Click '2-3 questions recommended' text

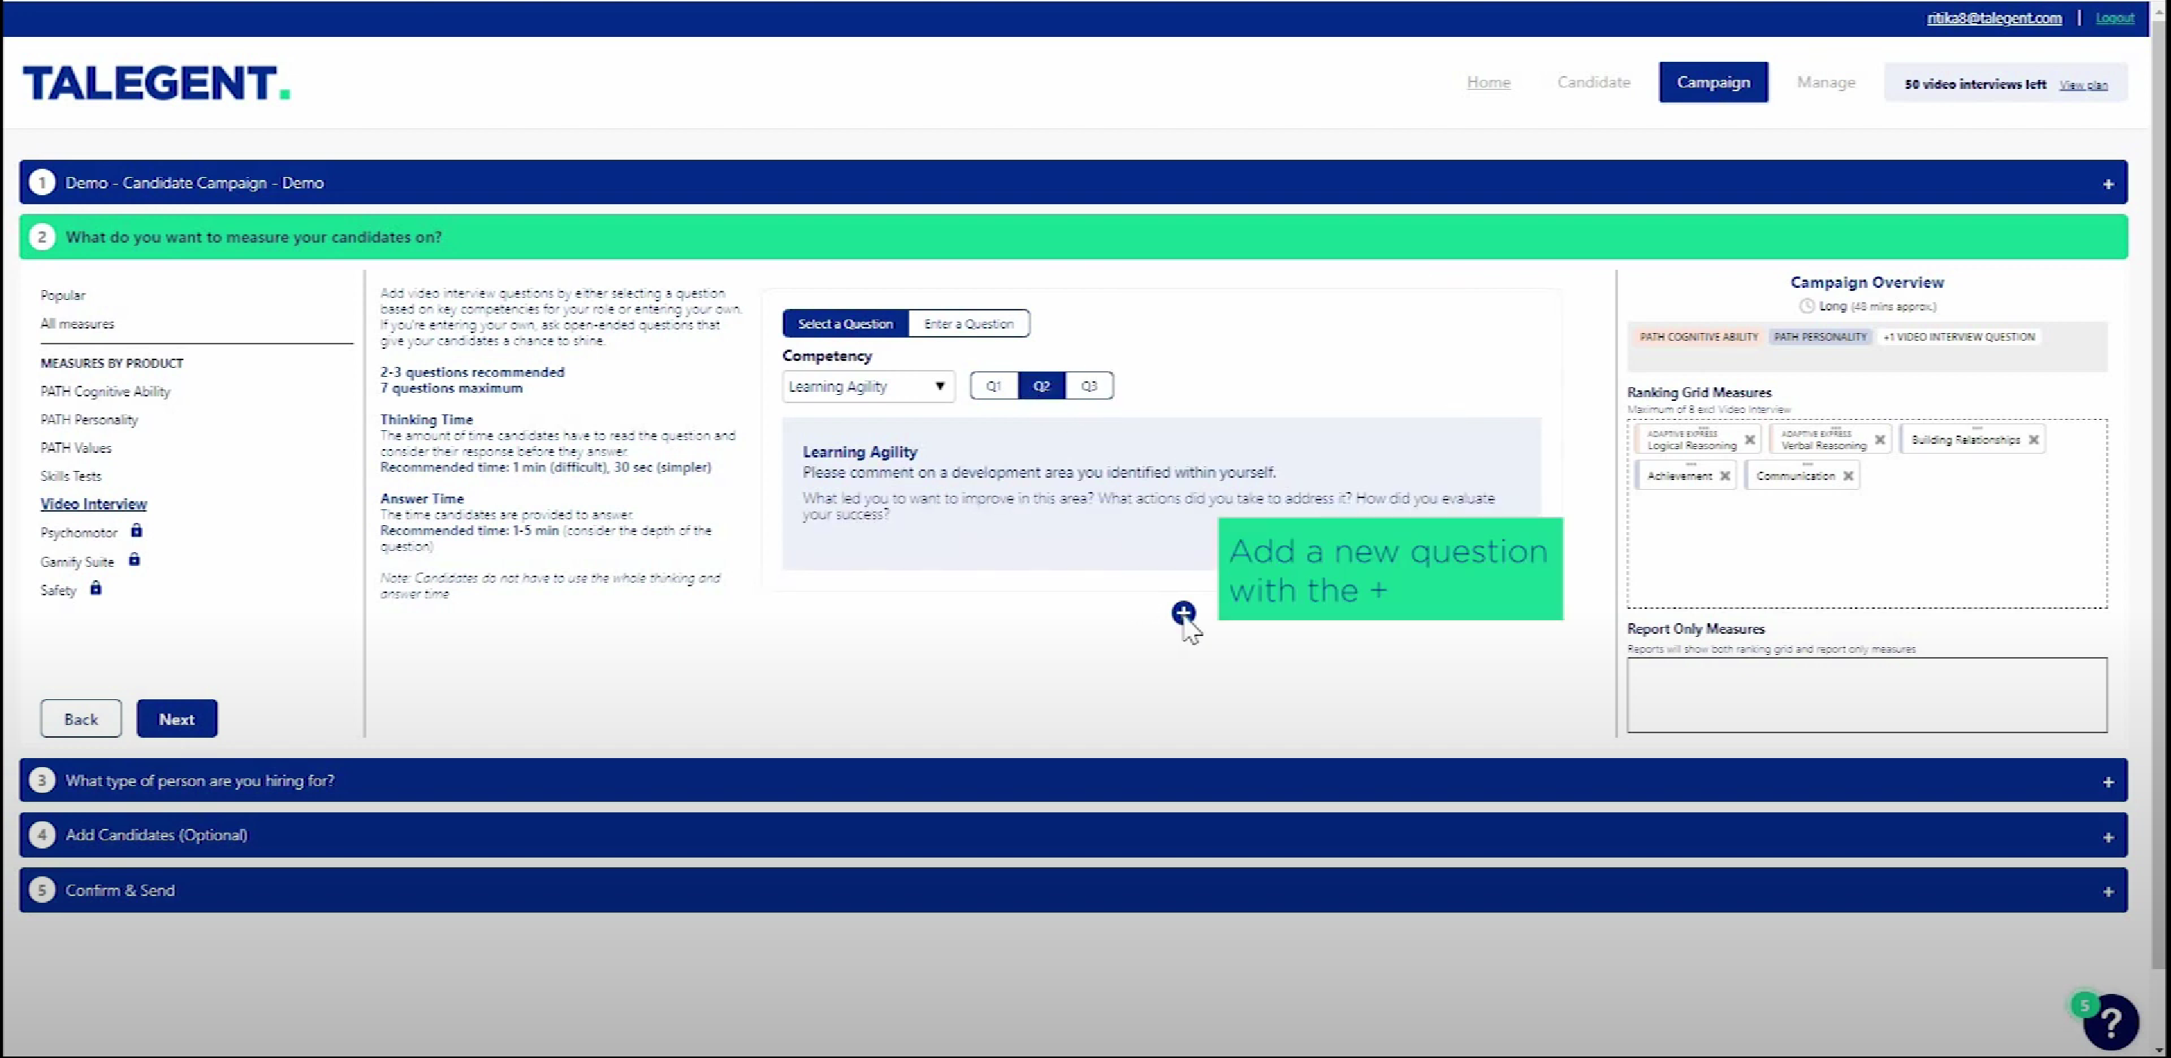pyautogui.click(x=472, y=372)
